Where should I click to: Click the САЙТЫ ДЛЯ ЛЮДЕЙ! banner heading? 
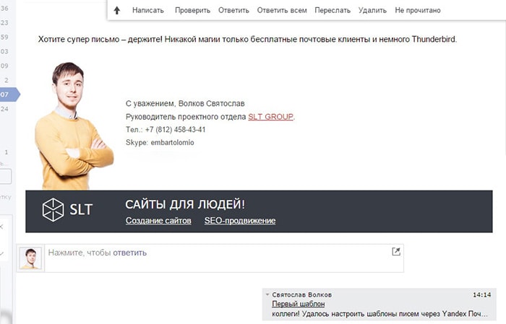[x=185, y=204]
